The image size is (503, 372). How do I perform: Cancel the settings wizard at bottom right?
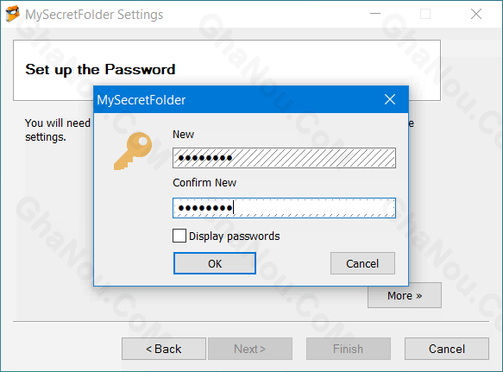pyautogui.click(x=447, y=349)
